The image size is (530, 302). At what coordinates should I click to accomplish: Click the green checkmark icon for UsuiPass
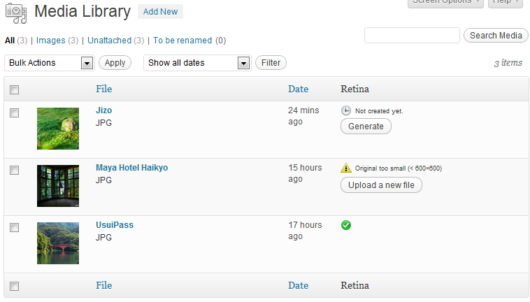[x=346, y=225]
